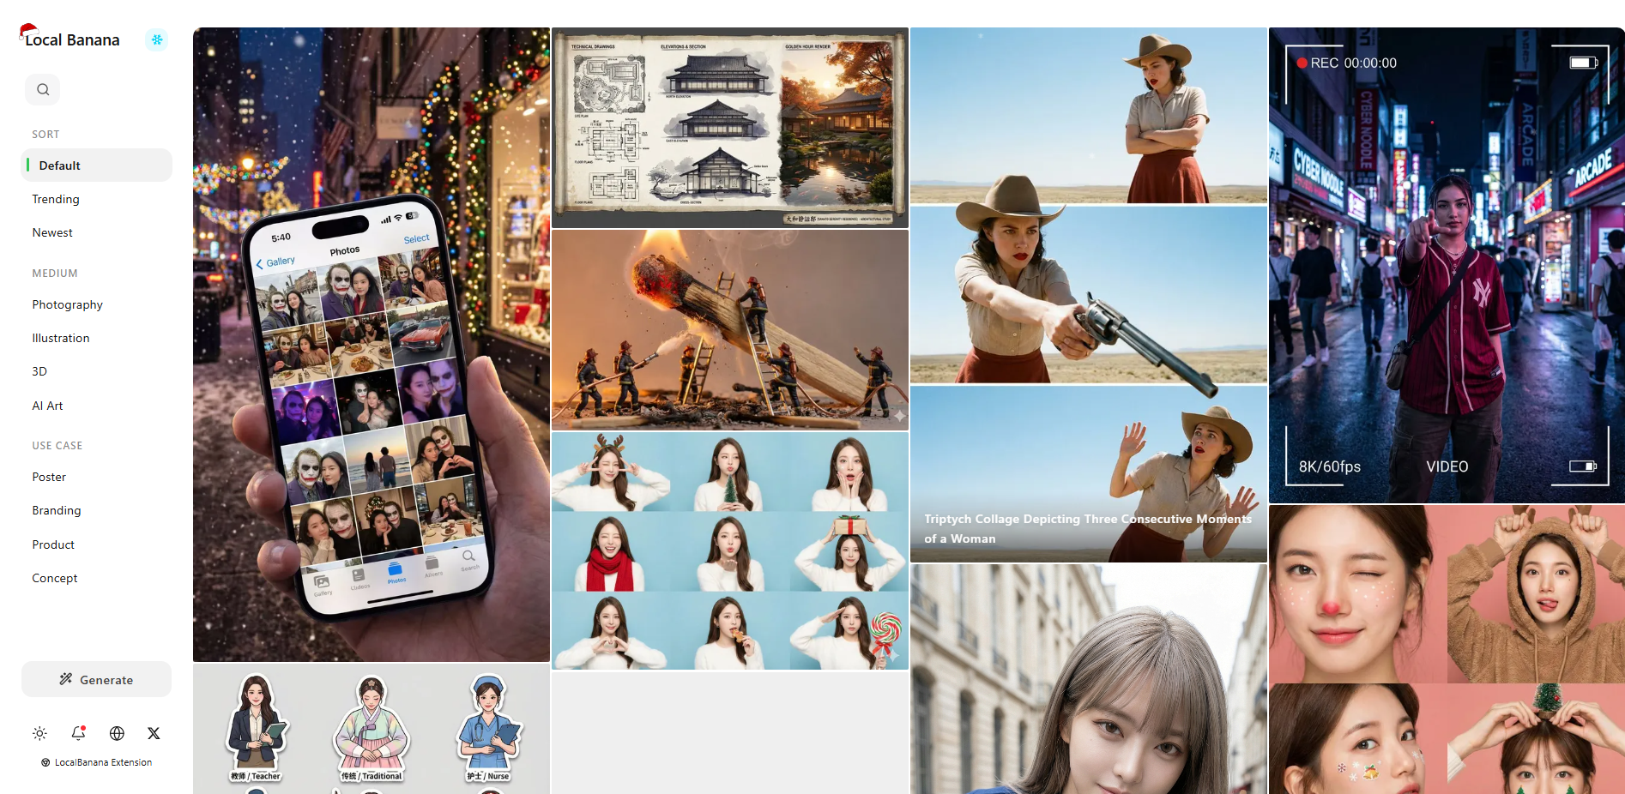Open the X social icon
The width and height of the screenshot is (1625, 794).
(x=154, y=733)
